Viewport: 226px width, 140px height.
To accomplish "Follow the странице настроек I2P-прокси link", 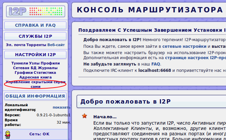I will point(195,58).
